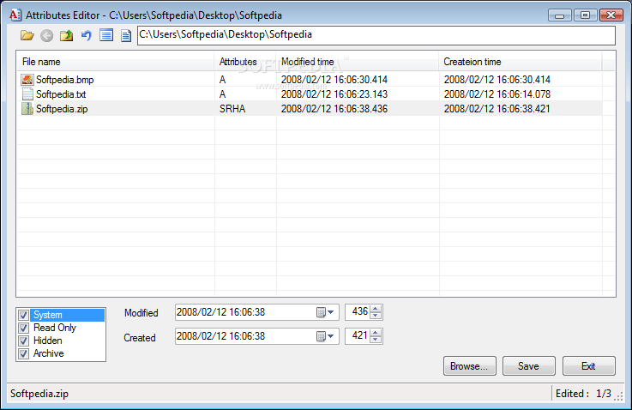Click the open folder toolbar icon

27,35
